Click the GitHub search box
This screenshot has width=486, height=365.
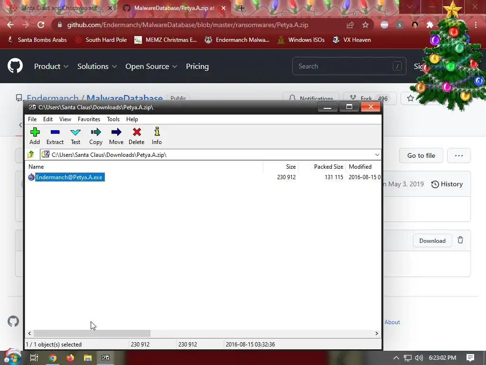(x=349, y=66)
